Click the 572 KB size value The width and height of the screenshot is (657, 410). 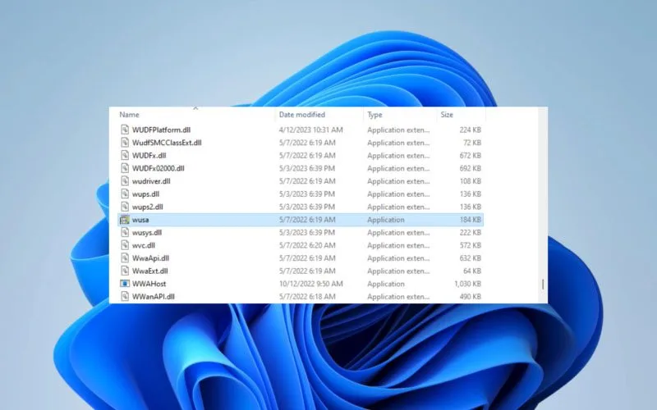click(470, 245)
